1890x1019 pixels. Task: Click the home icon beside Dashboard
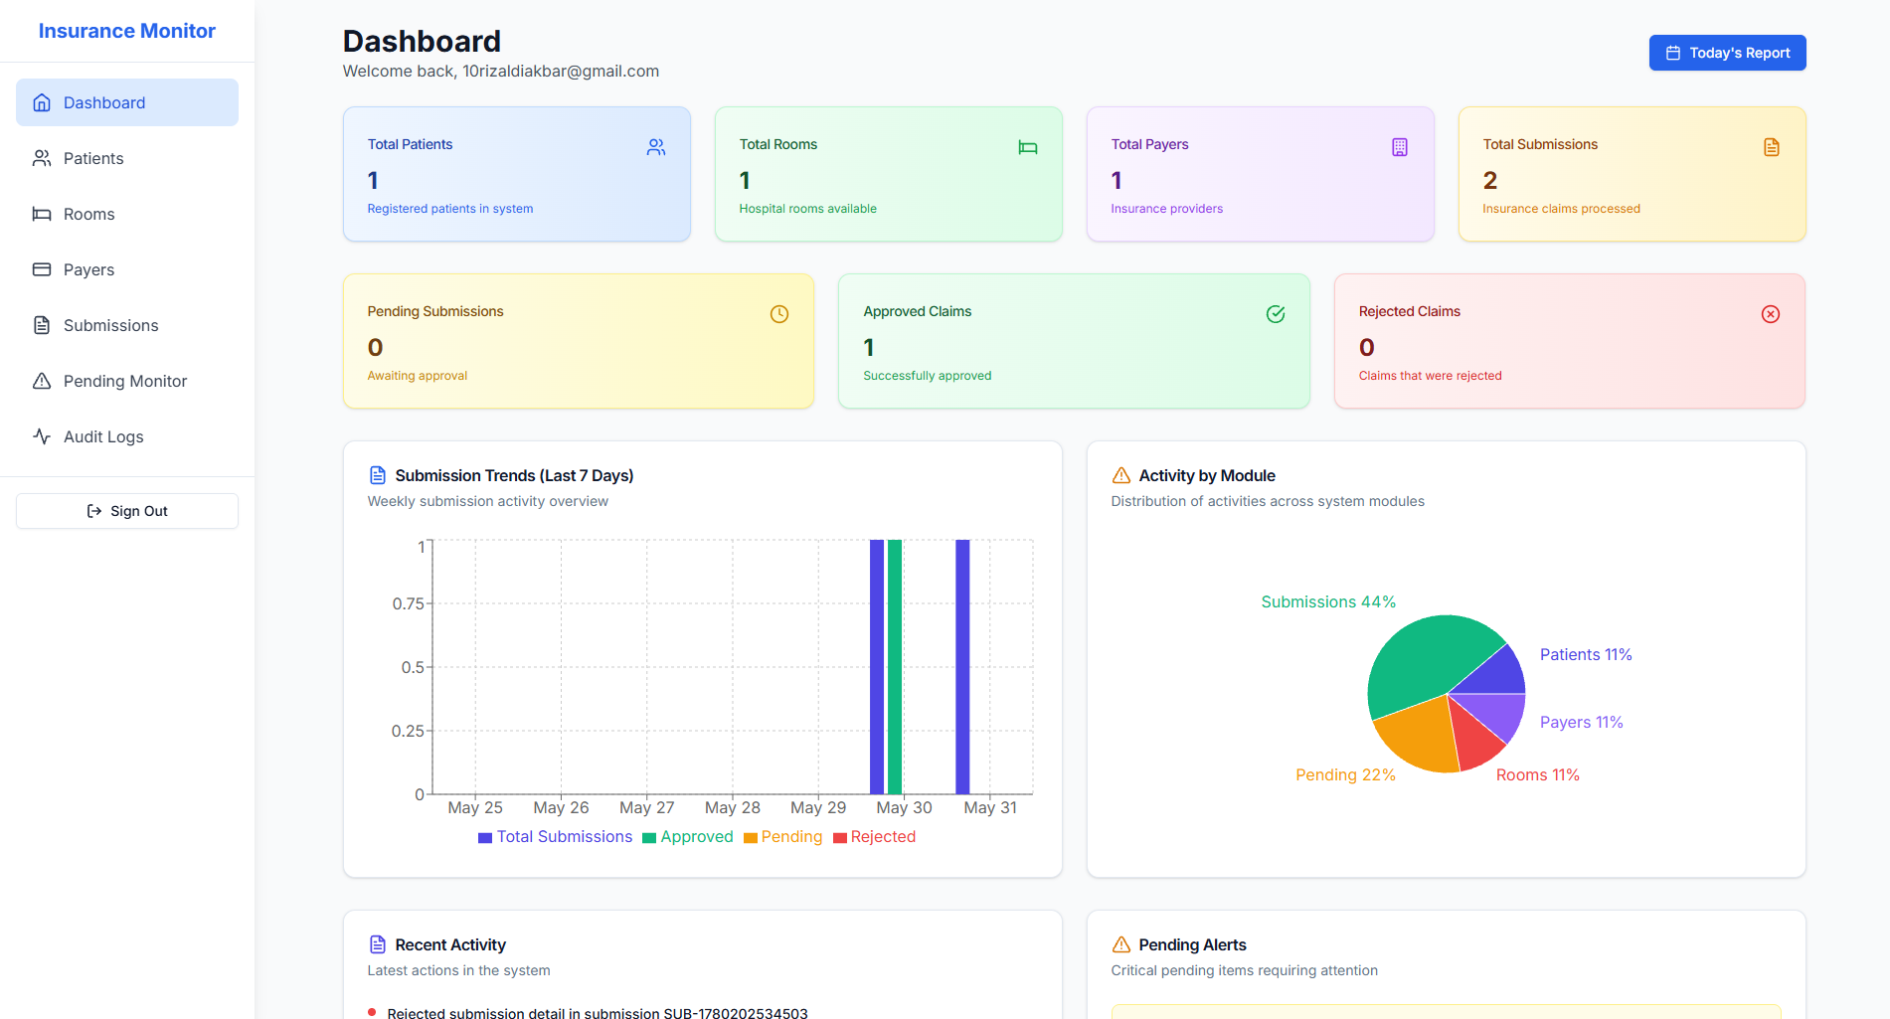(42, 102)
